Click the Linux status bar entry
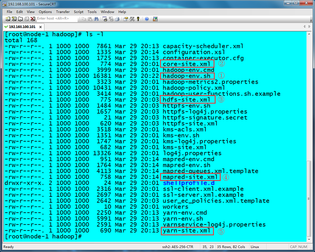This screenshot has height=252, width=315. pos(255,247)
